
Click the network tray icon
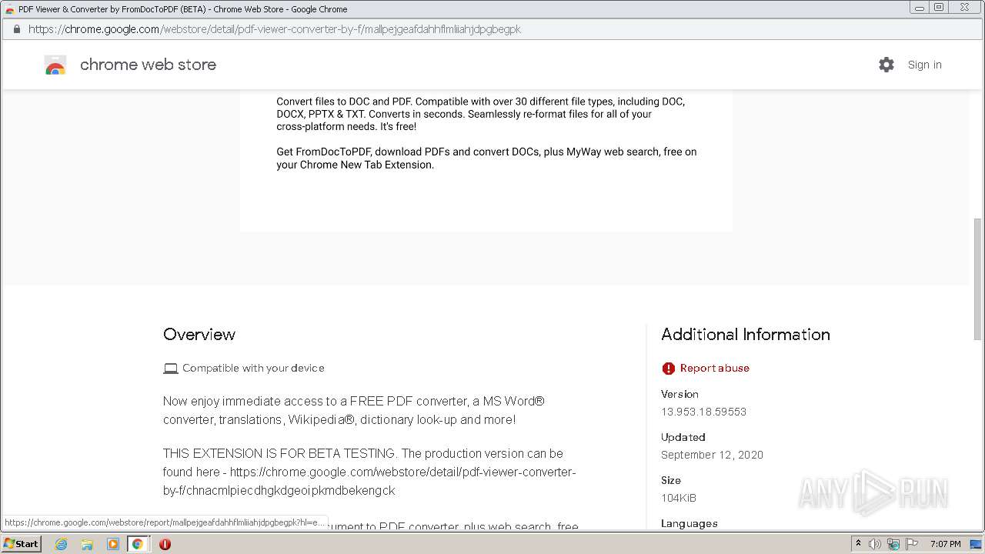click(893, 544)
